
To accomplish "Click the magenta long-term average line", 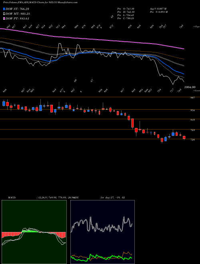I will click(92, 39).
